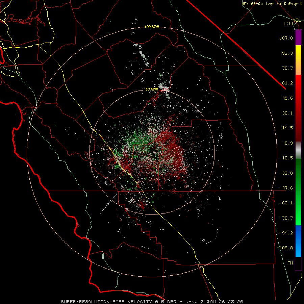Click the 107.8 velocity scale value
Image resolution: width=304 pixels, height=304 pixels.
[286, 38]
